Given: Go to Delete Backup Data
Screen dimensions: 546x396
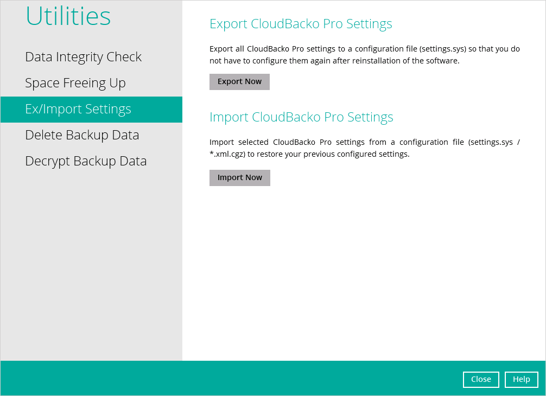Looking at the screenshot, I should (82, 136).
